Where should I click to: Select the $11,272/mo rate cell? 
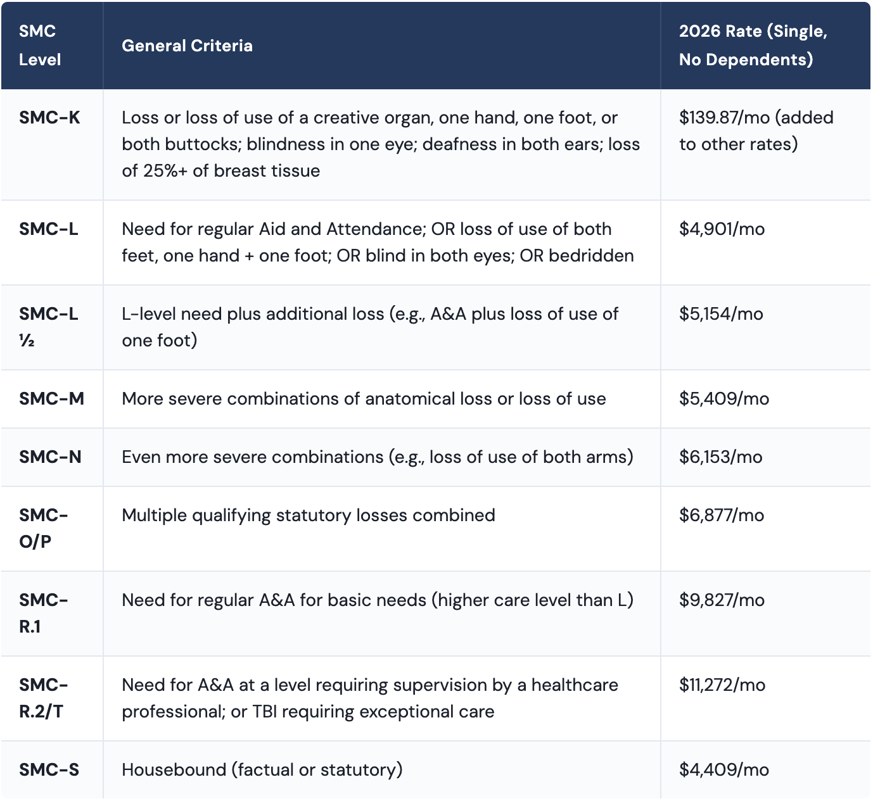click(722, 685)
